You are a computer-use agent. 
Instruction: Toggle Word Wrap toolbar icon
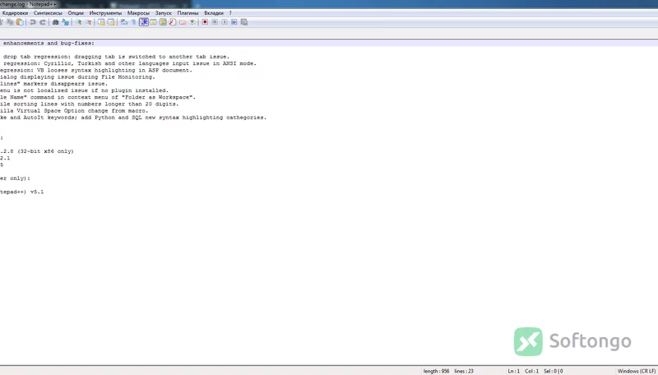click(x=124, y=22)
